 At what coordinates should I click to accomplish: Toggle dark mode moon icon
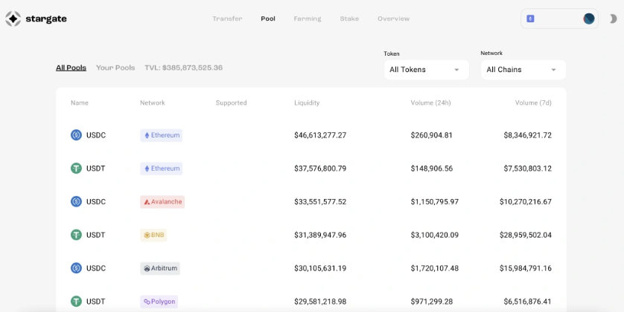[614, 19]
